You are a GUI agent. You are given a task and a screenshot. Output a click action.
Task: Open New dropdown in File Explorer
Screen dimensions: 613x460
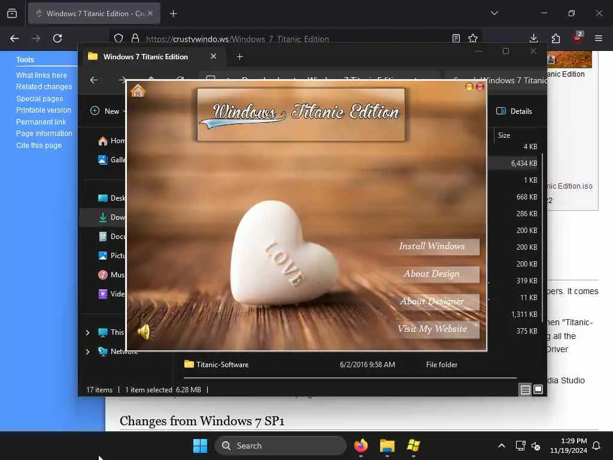click(x=107, y=111)
